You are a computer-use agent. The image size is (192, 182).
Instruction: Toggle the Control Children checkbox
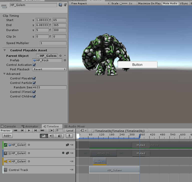click(34, 96)
